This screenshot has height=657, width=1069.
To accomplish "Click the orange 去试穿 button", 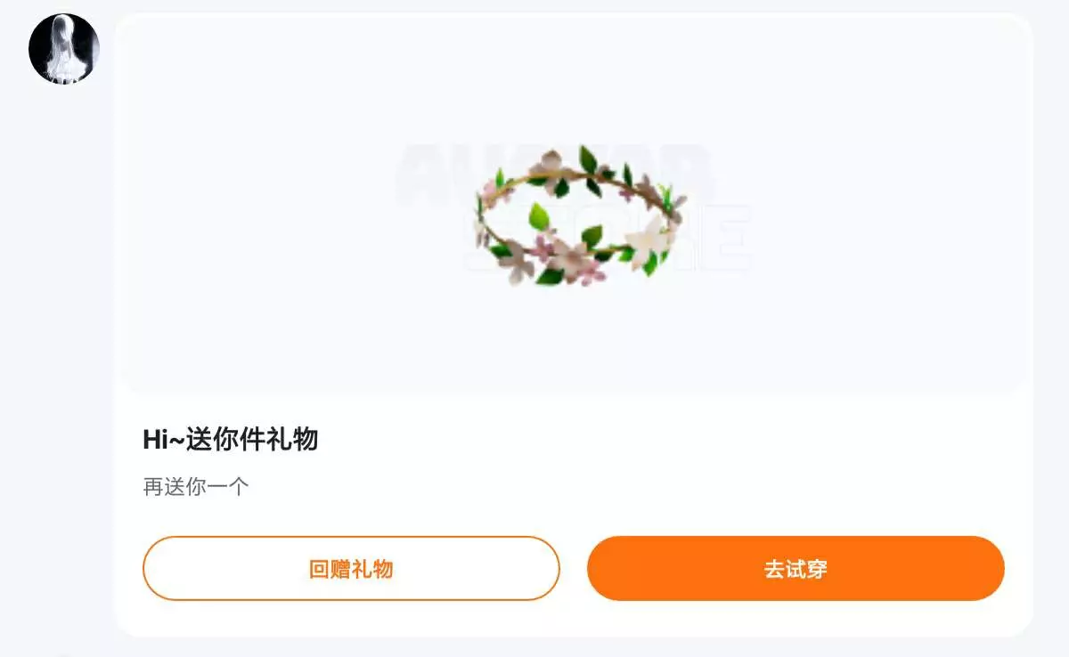I will 796,568.
